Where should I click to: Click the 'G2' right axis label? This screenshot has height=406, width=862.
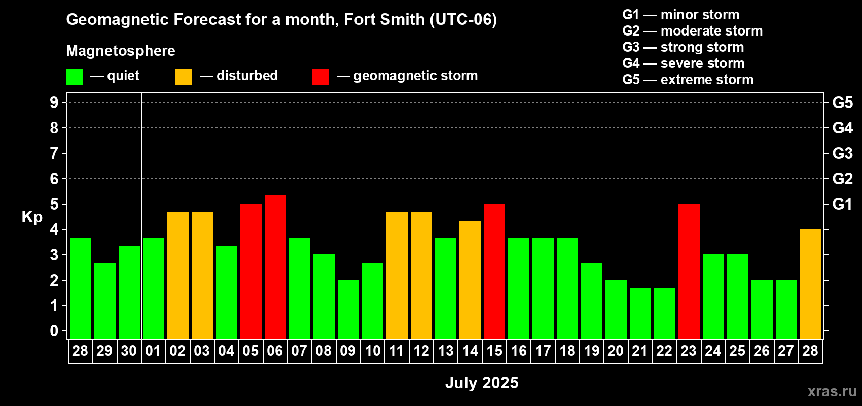point(843,179)
